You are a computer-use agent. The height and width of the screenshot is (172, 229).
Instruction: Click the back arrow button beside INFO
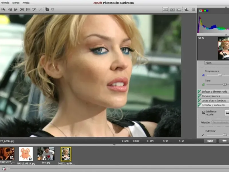tap(224, 141)
